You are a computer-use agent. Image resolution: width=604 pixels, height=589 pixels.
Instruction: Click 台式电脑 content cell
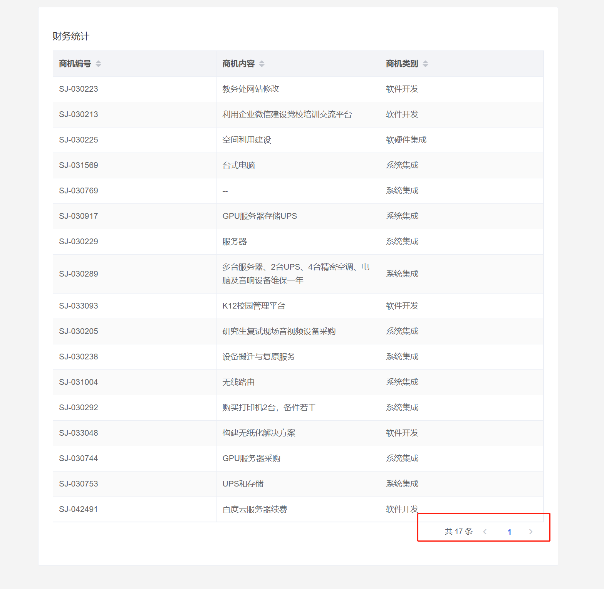(298, 165)
